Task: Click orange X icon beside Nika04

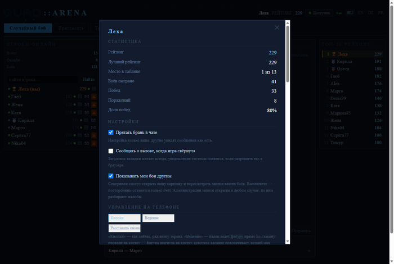Action: click(94, 143)
